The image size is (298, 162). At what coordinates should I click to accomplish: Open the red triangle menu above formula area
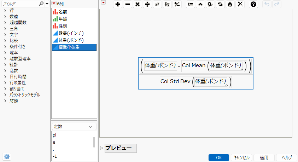(x=103, y=2)
